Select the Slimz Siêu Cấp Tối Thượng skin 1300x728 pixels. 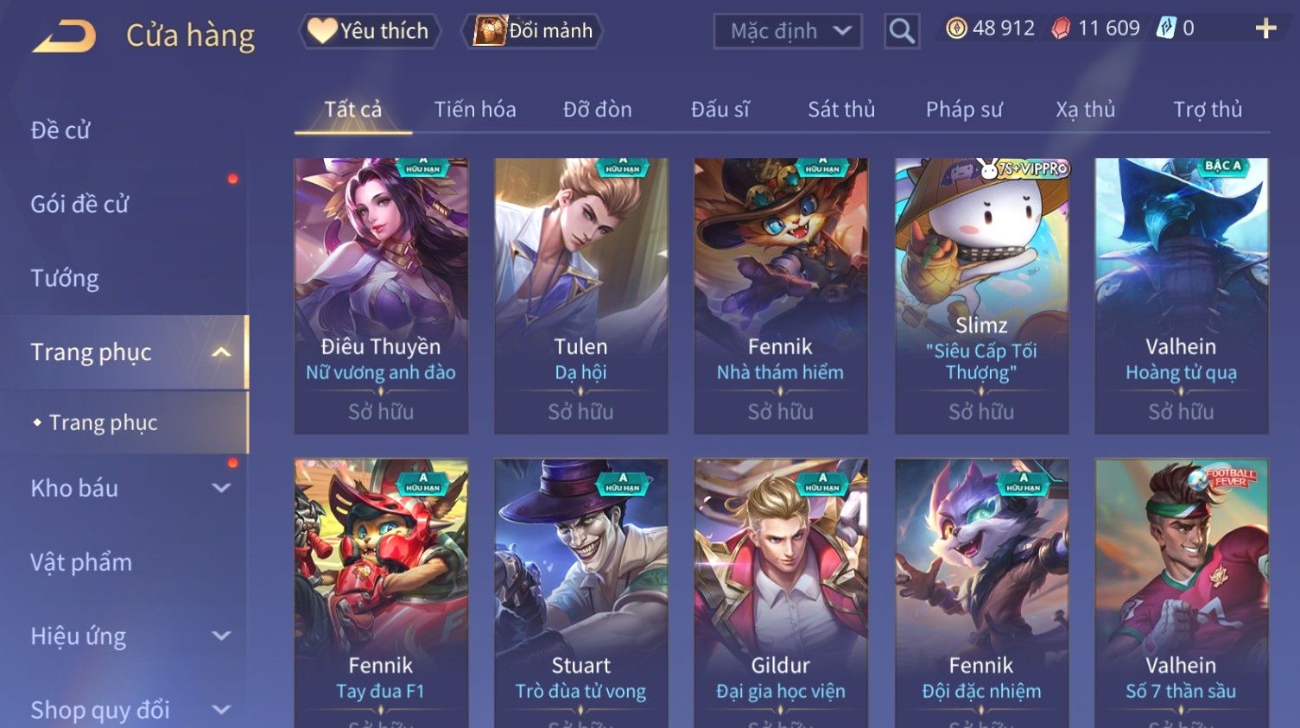click(x=981, y=295)
